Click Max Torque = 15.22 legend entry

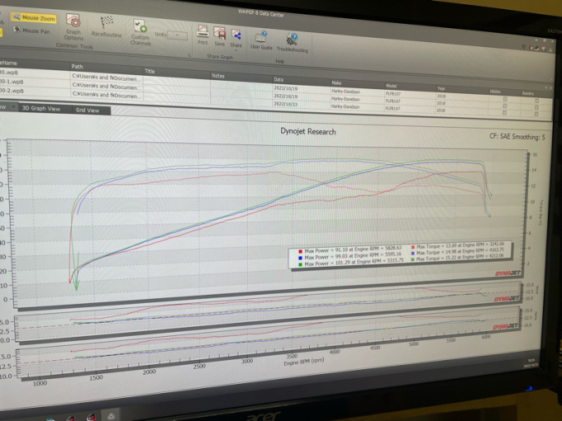point(460,258)
